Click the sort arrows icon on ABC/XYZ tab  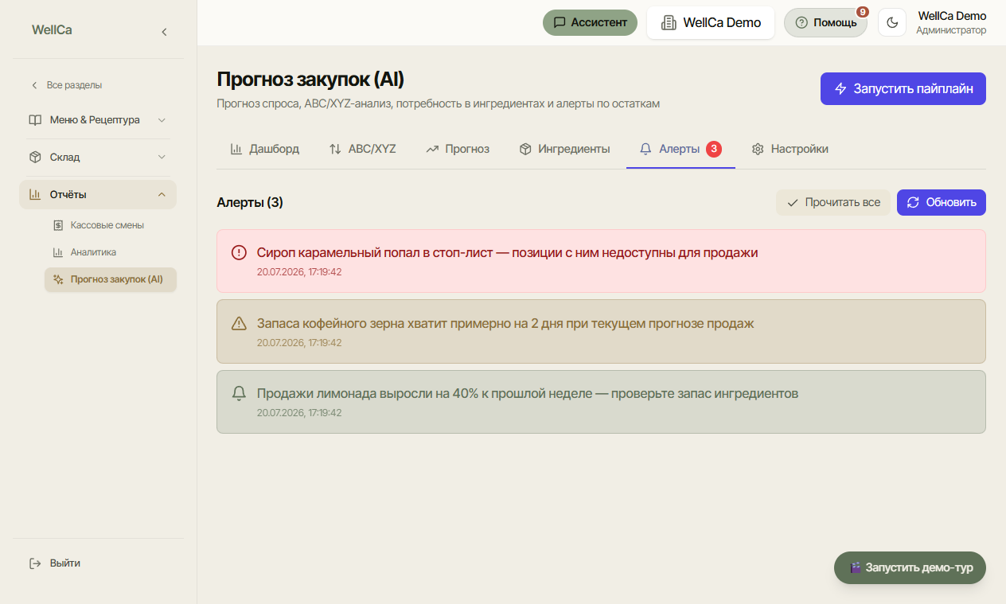click(335, 149)
